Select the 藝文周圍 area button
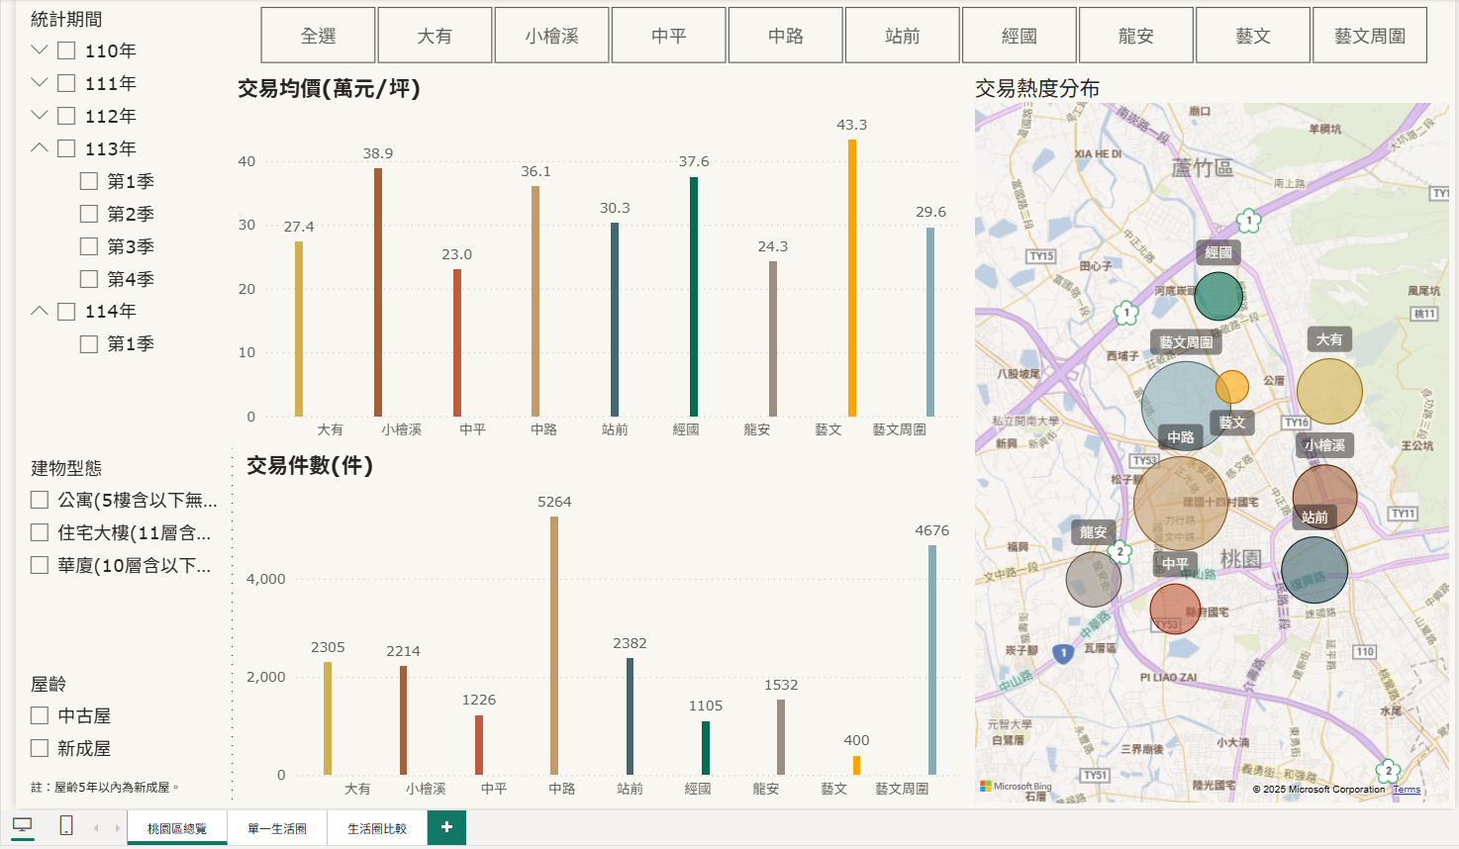1459x849 pixels. pyautogui.click(x=1369, y=36)
